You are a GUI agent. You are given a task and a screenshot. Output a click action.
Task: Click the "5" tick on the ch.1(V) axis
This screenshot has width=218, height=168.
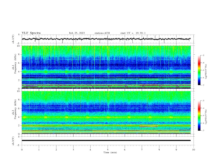pos(19,35)
